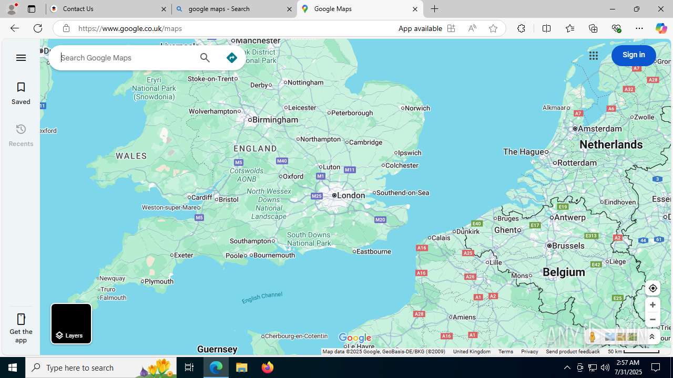Click Send product feedback link

tap(573, 352)
